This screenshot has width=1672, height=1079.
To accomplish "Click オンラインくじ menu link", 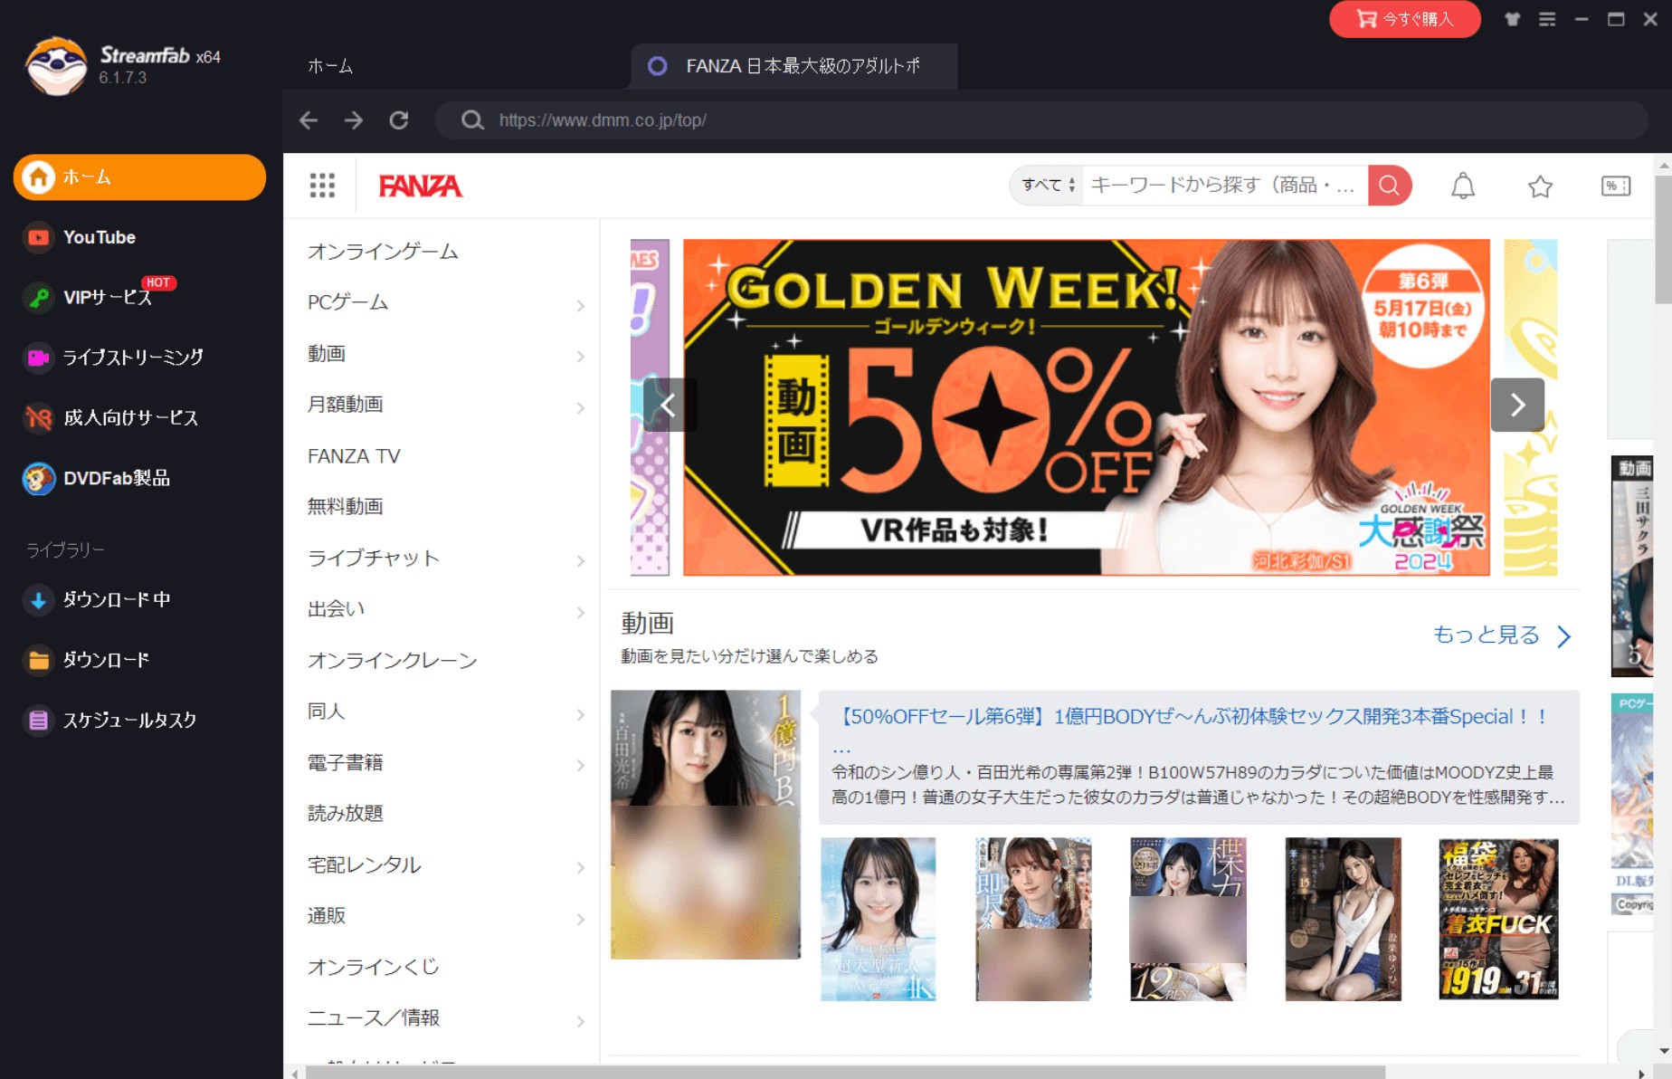I will (x=373, y=968).
